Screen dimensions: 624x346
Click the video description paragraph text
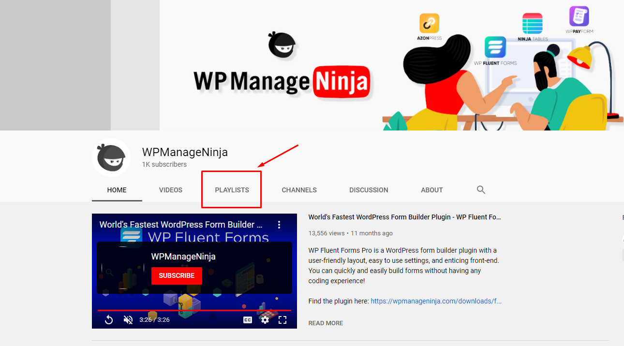coord(403,265)
